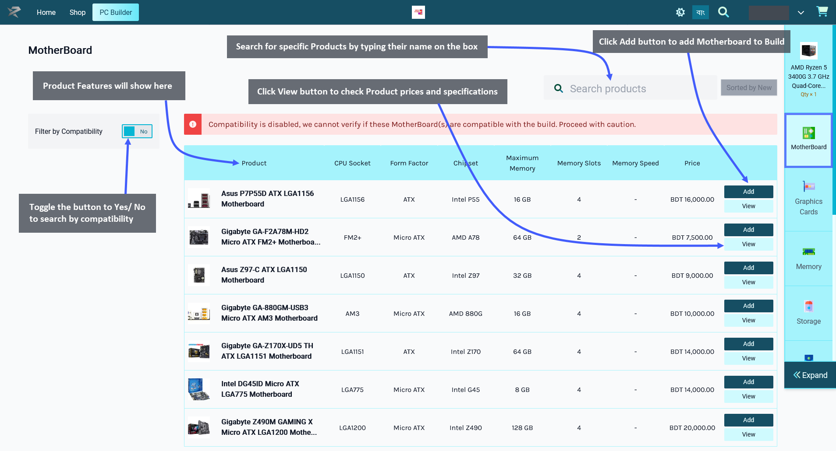Viewport: 836px width, 451px height.
Task: Select MotherBoard in the build sidebar
Action: (808, 140)
